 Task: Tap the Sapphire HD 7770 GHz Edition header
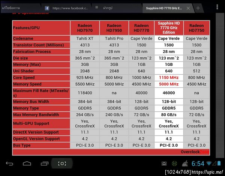[169, 28]
